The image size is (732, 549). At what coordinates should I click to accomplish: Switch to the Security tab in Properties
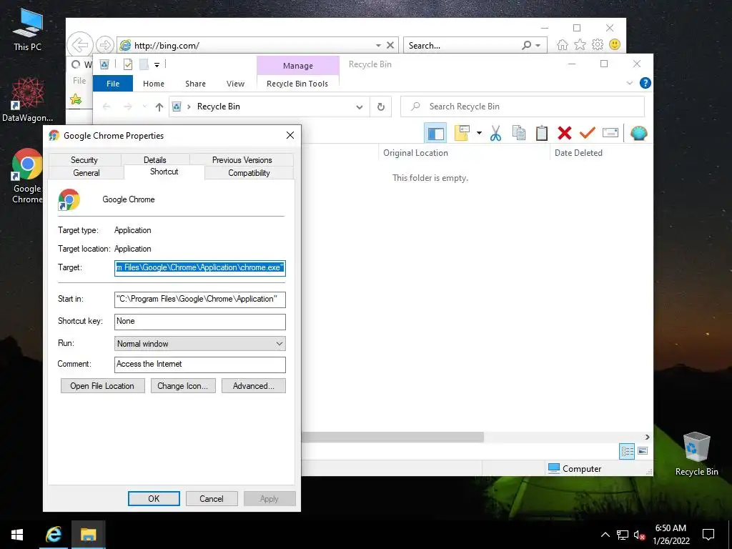pyautogui.click(x=84, y=159)
